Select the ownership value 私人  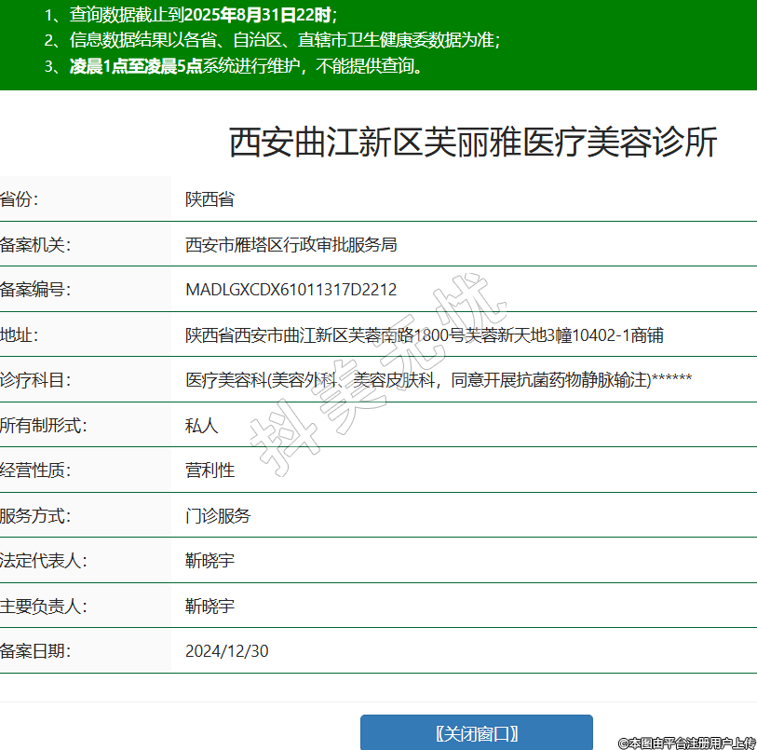(202, 426)
